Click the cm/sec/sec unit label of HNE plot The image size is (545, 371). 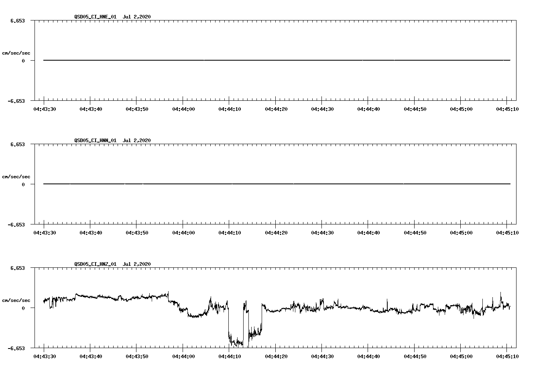coord(16,53)
